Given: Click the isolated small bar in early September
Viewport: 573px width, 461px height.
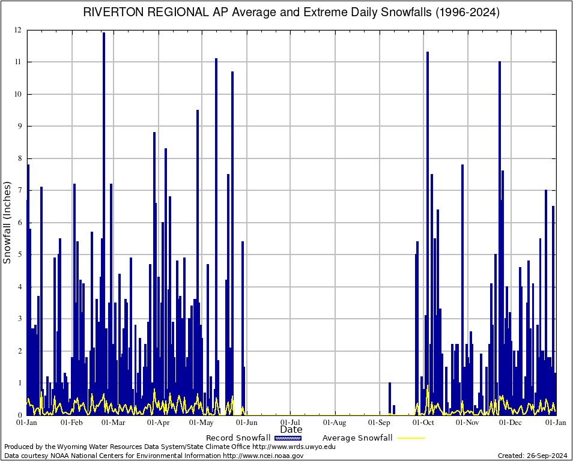Looking at the screenshot, I should [x=390, y=399].
